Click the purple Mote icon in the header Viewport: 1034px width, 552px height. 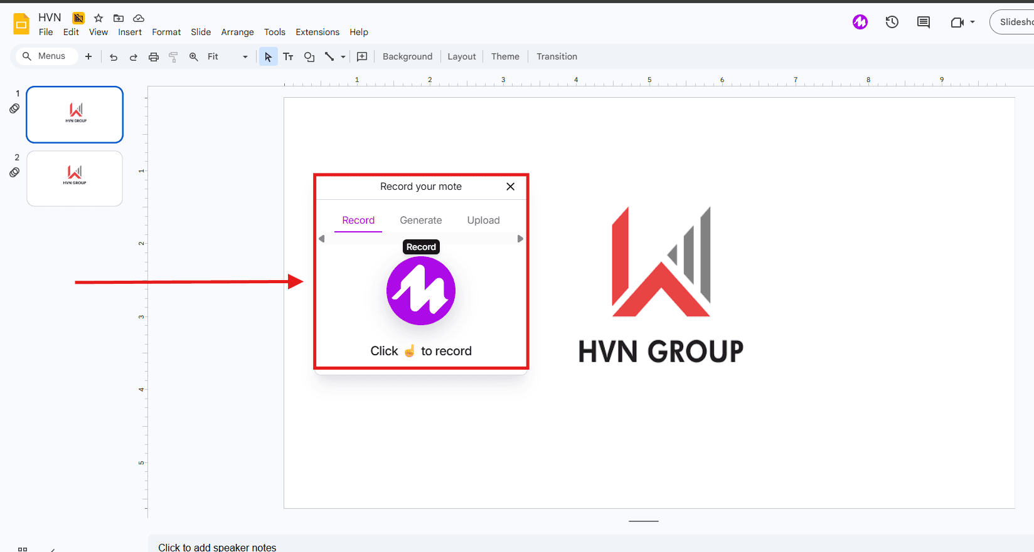click(860, 22)
